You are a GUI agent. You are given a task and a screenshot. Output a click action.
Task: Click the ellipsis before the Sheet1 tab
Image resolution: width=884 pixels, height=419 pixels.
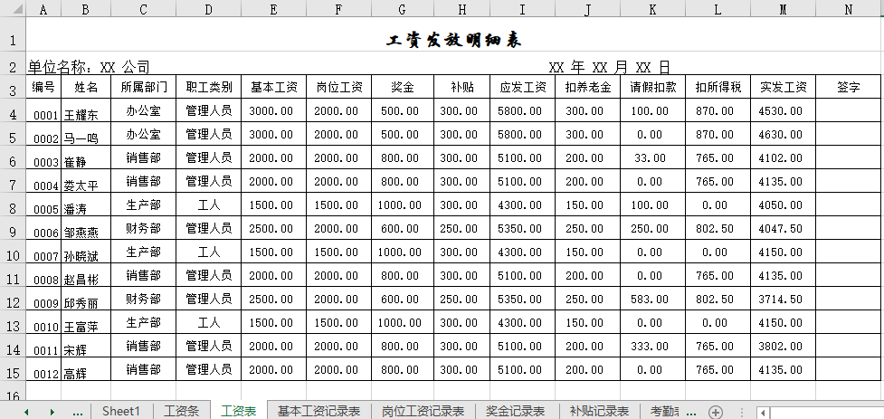[x=78, y=412]
